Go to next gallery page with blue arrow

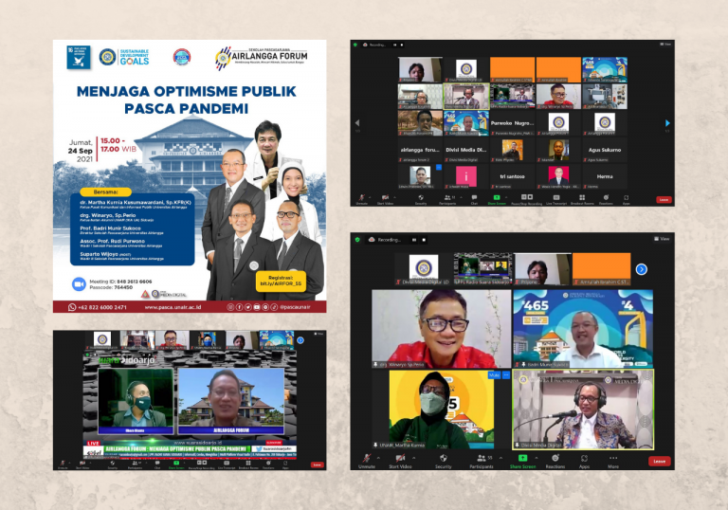(x=667, y=123)
